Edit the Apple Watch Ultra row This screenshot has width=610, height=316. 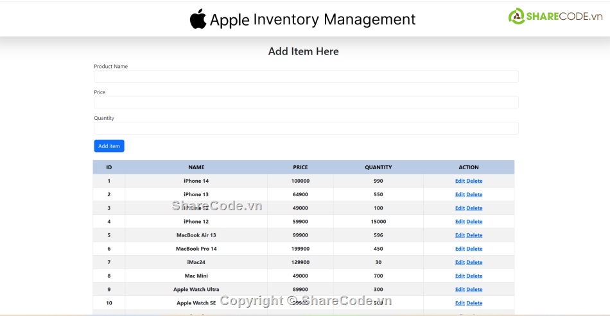(x=460, y=290)
